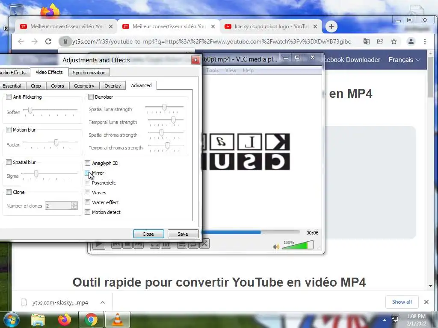This screenshot has width=438, height=328.
Task: Open Facebook Downloader link
Action: click(x=352, y=60)
